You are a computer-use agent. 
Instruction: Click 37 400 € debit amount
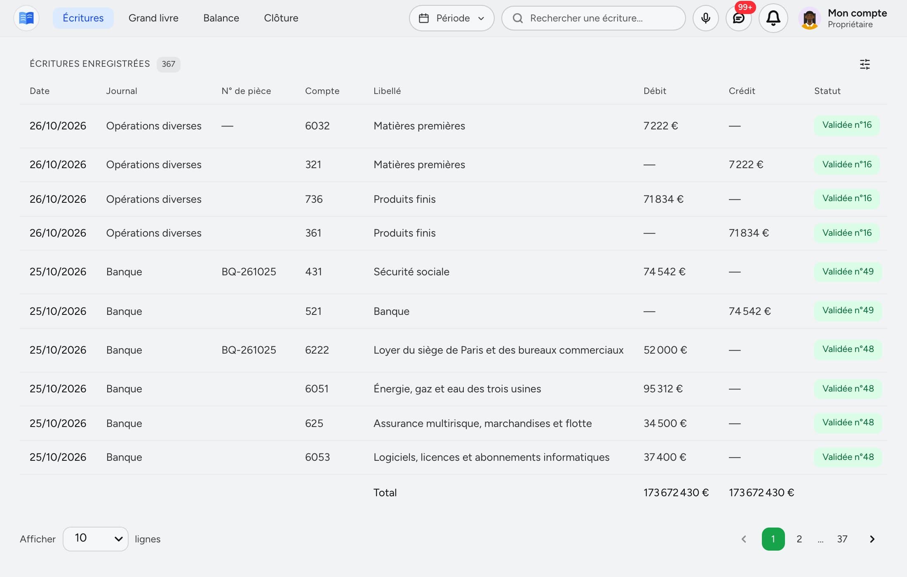(x=665, y=457)
